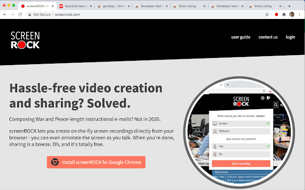Go back with the browser back arrow
The width and height of the screenshot is (305, 190).
(x=5, y=15)
